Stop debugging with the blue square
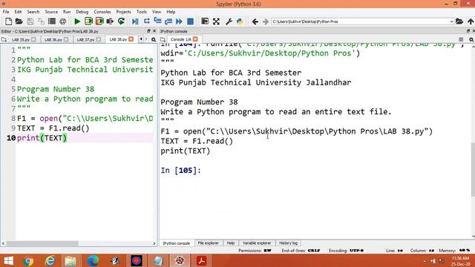Screen dimensions: 475x267 coord(190,22)
